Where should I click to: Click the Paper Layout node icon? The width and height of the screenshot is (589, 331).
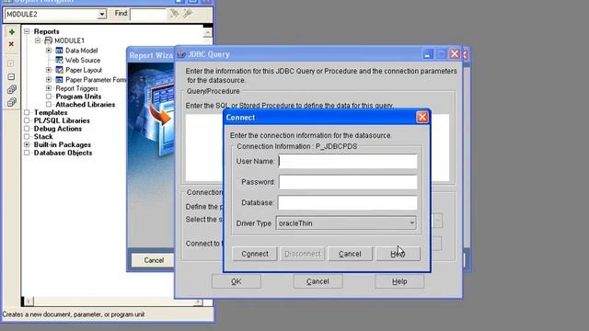[x=59, y=70]
